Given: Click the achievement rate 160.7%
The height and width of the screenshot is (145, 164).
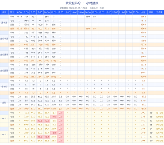Looking at the screenshot, I should [159, 129].
